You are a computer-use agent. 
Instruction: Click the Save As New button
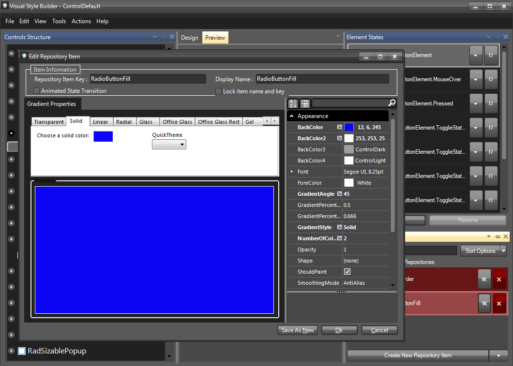coord(297,330)
